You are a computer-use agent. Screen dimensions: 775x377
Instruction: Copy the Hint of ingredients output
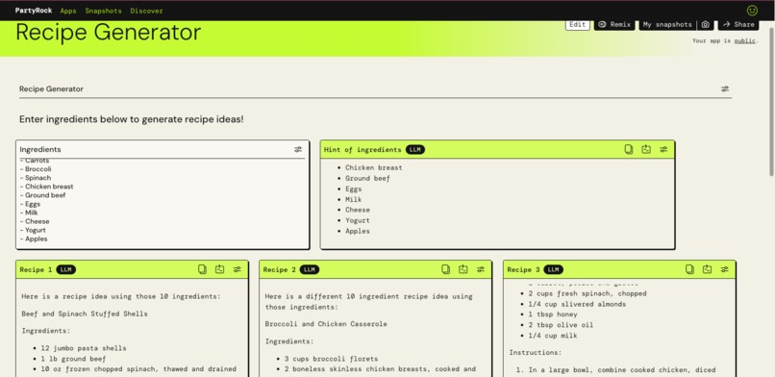(628, 149)
